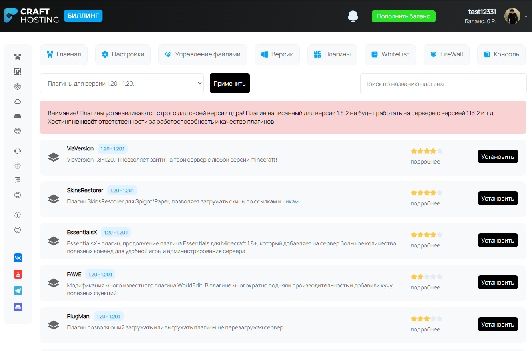This screenshot has height=351, width=532.
Task: Click the user avatar picture
Action: [512, 16]
